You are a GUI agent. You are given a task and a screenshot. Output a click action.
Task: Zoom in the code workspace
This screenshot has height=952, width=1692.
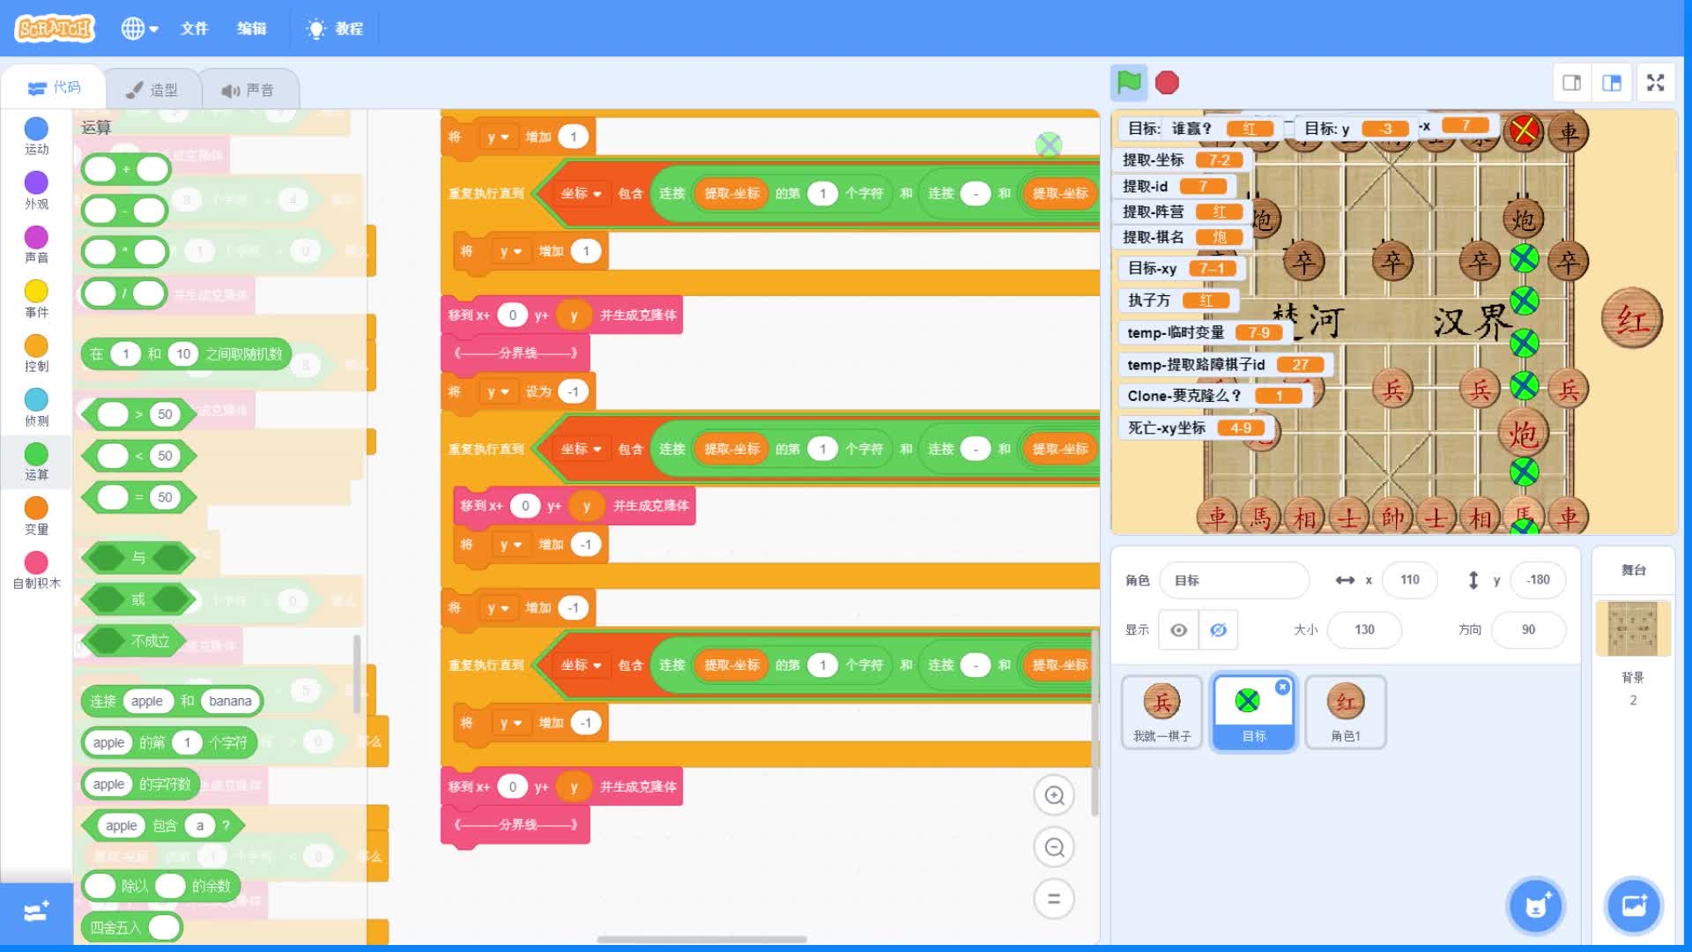(1054, 796)
